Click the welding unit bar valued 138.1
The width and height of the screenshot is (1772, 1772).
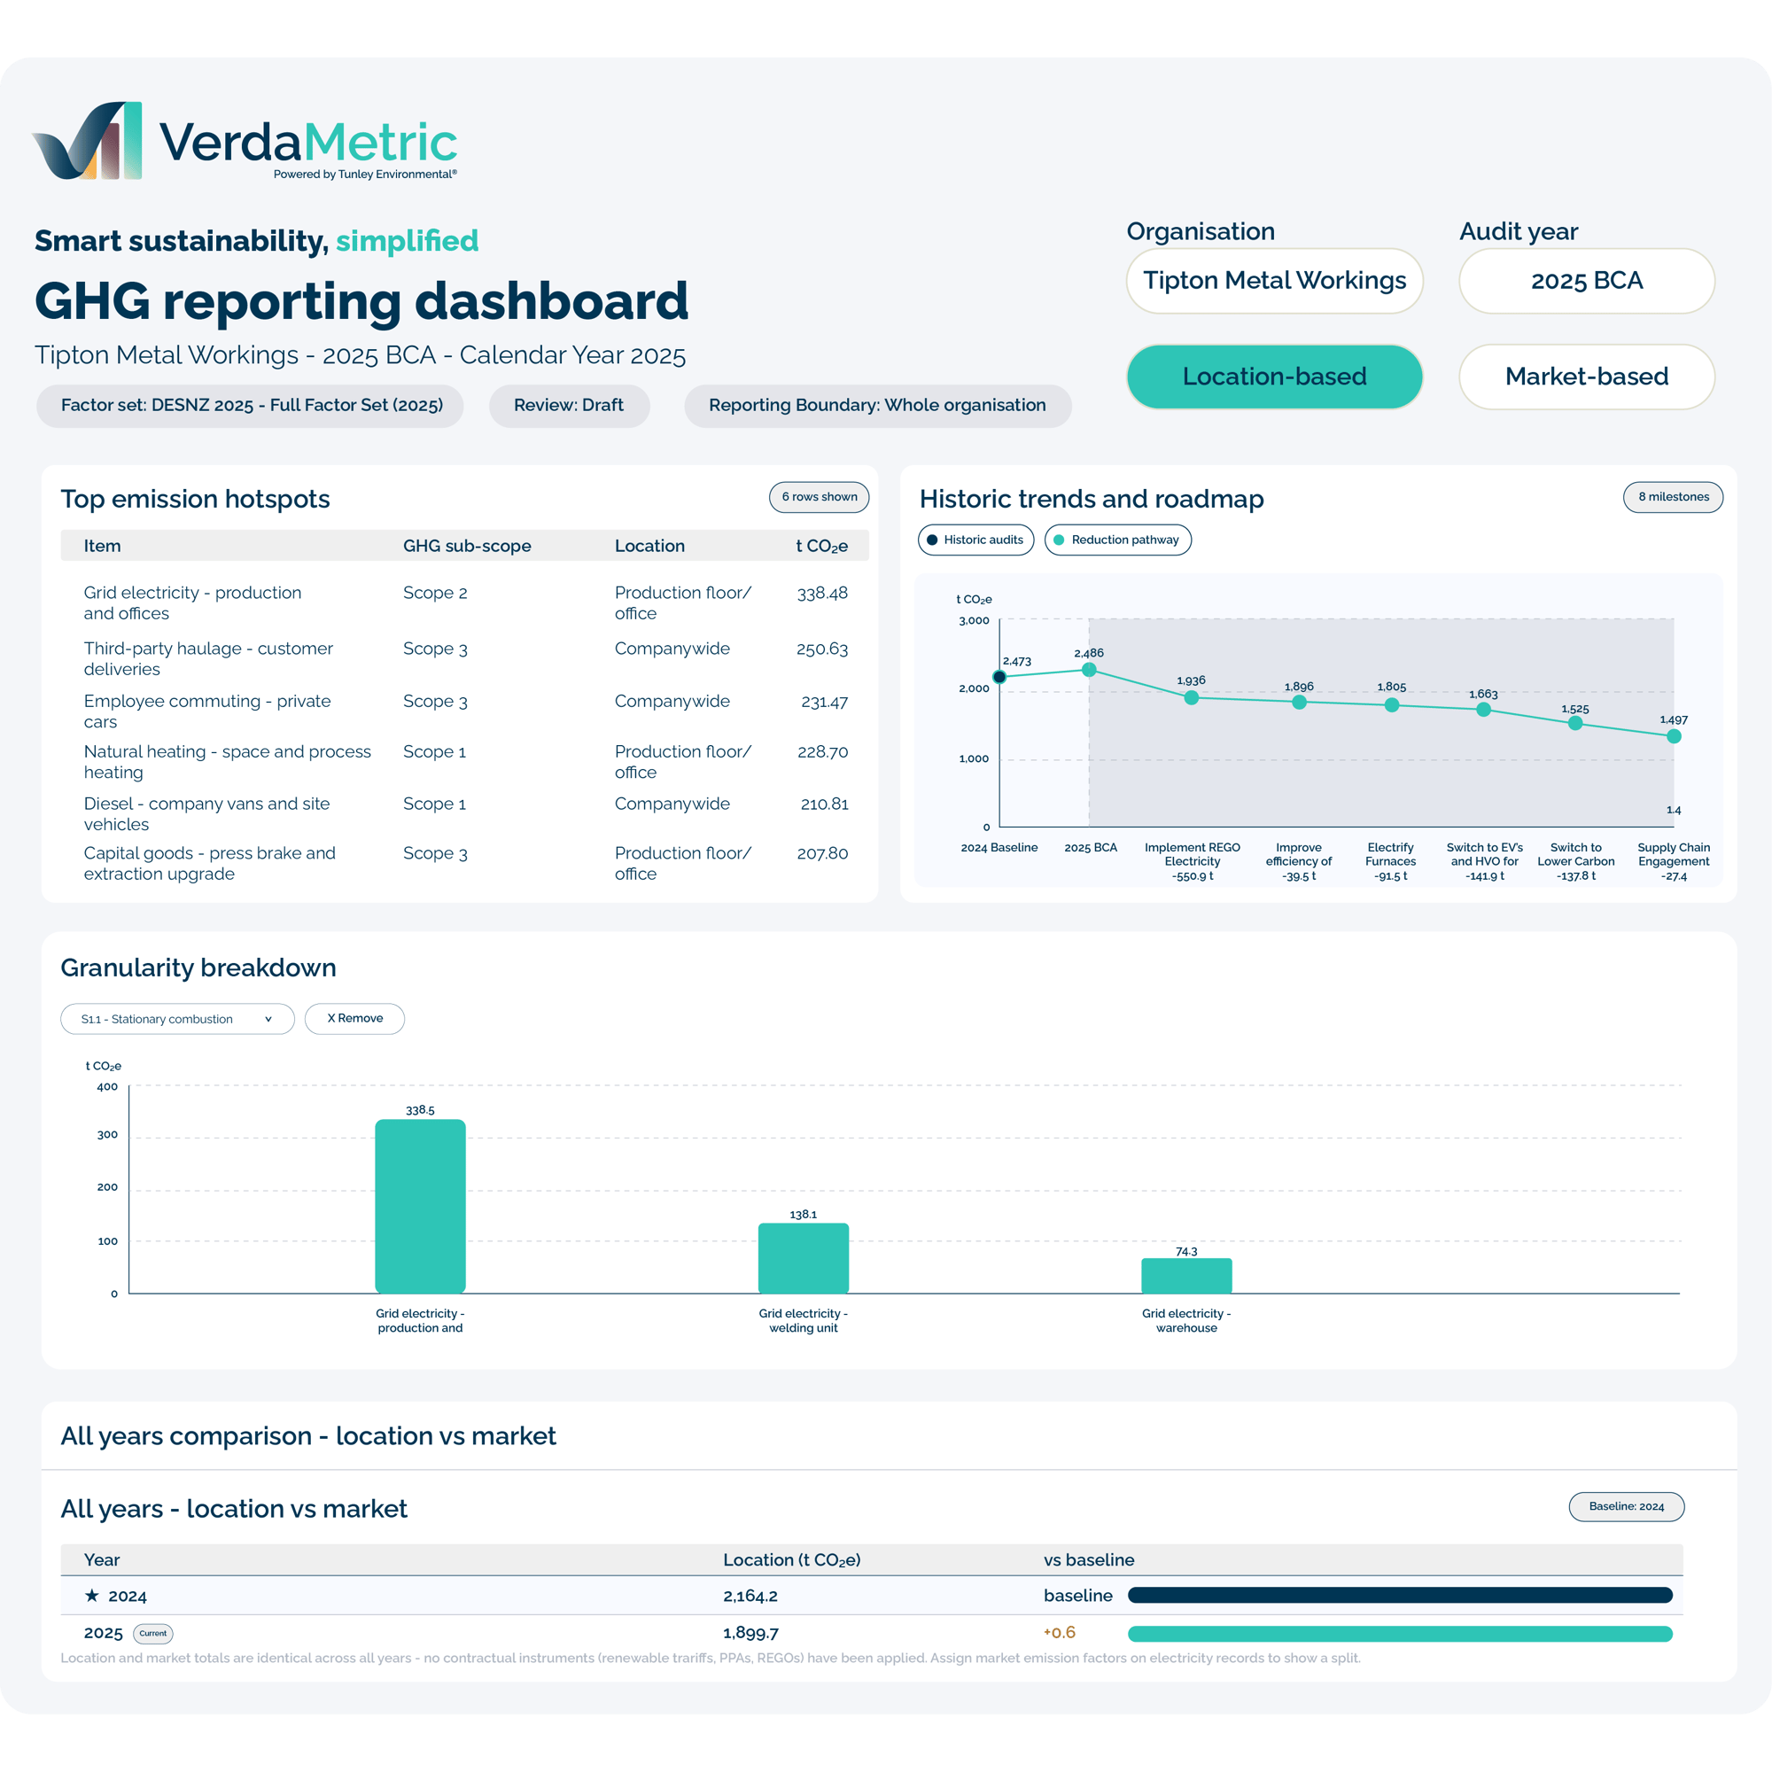[x=804, y=1257]
